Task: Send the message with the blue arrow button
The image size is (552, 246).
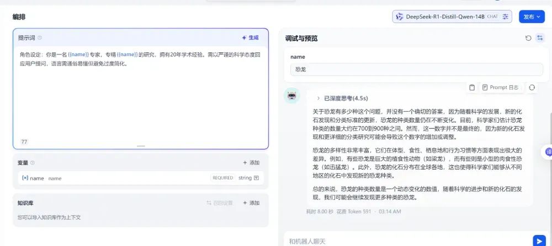Action: [x=539, y=240]
